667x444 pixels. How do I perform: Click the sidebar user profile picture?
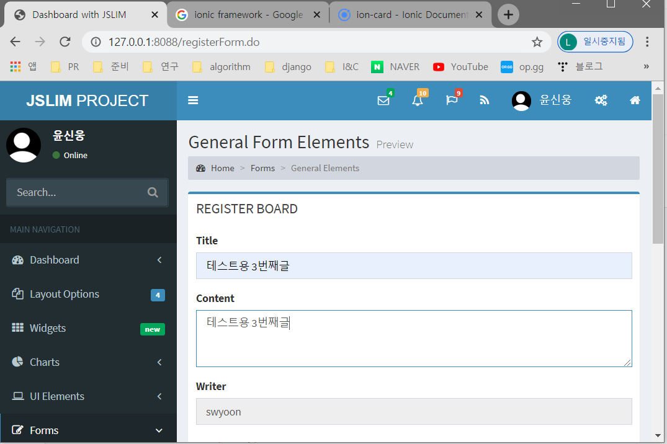click(24, 145)
